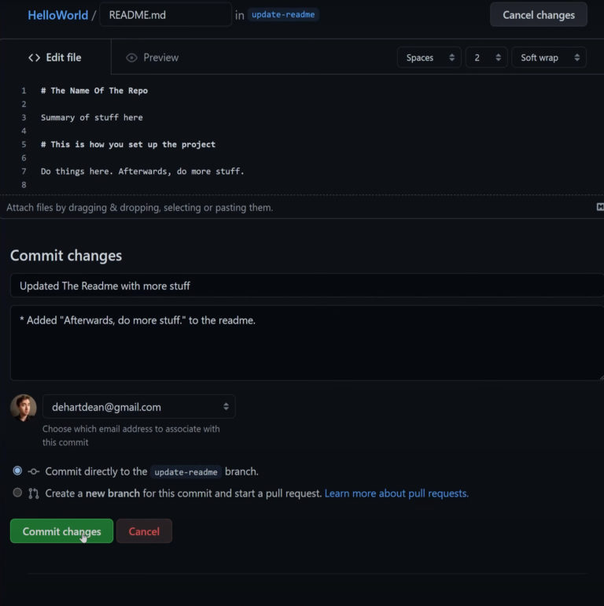
Task: Open the commit email address dropdown
Action: pyautogui.click(x=139, y=407)
